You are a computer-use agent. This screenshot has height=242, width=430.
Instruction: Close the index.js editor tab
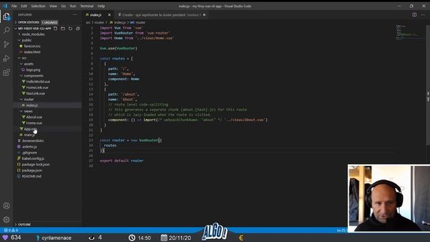pos(110,15)
